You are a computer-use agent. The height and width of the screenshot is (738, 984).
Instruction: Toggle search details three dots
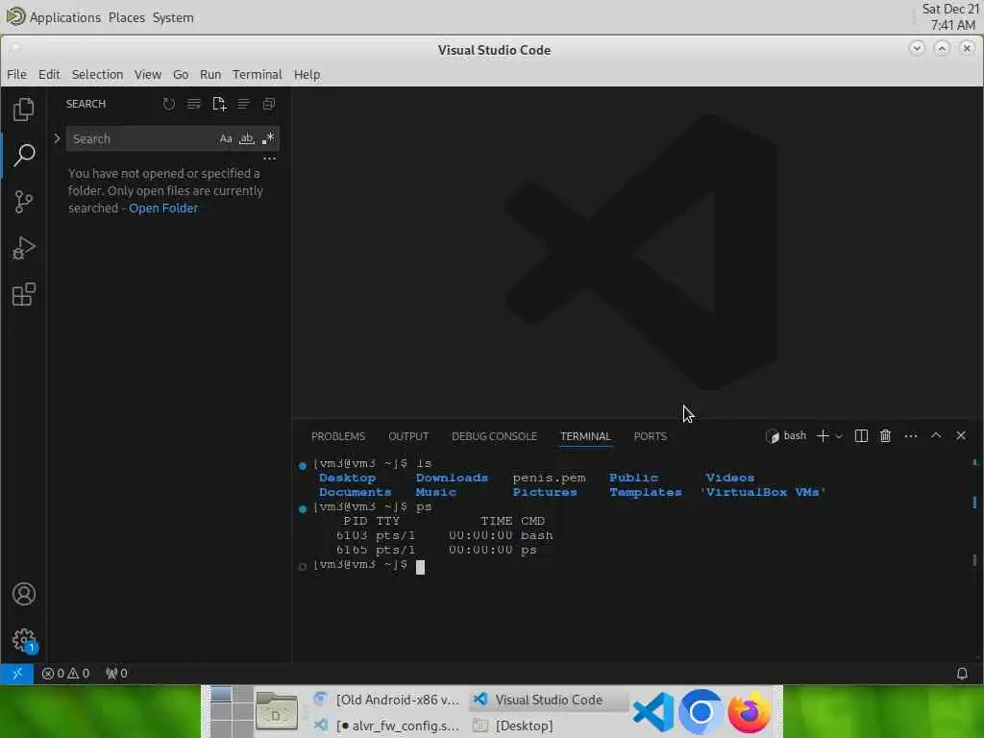[x=269, y=159]
